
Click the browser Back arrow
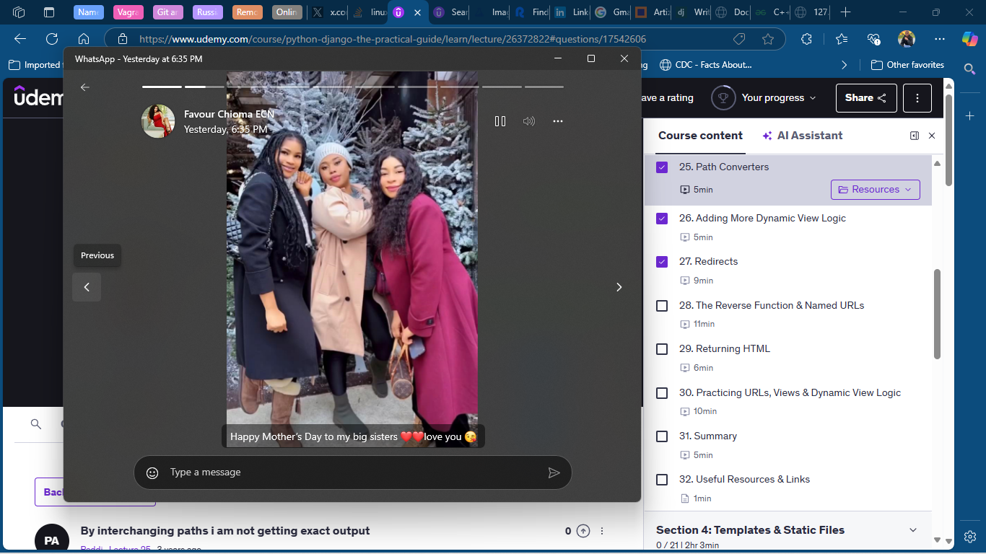coord(20,39)
